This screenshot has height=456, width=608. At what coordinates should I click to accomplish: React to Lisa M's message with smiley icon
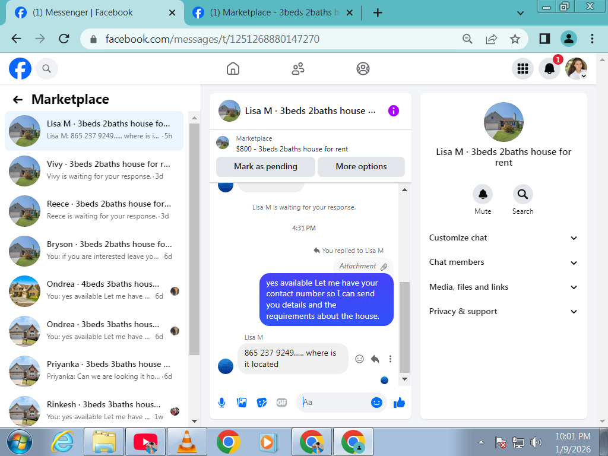359,359
